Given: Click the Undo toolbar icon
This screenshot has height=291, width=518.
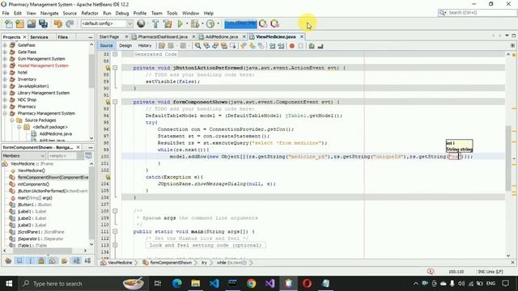Looking at the screenshot, I should point(58,23).
